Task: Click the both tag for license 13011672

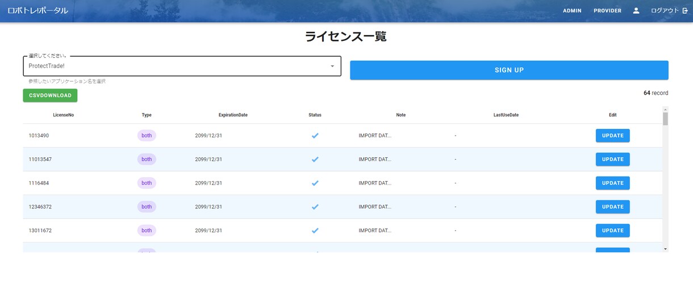Action: tap(147, 231)
